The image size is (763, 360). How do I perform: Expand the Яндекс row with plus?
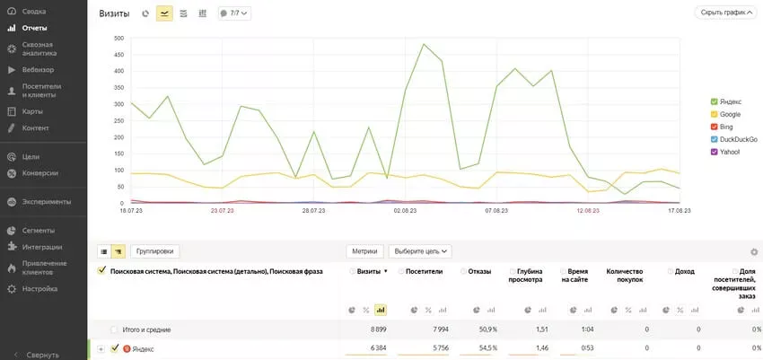point(101,348)
